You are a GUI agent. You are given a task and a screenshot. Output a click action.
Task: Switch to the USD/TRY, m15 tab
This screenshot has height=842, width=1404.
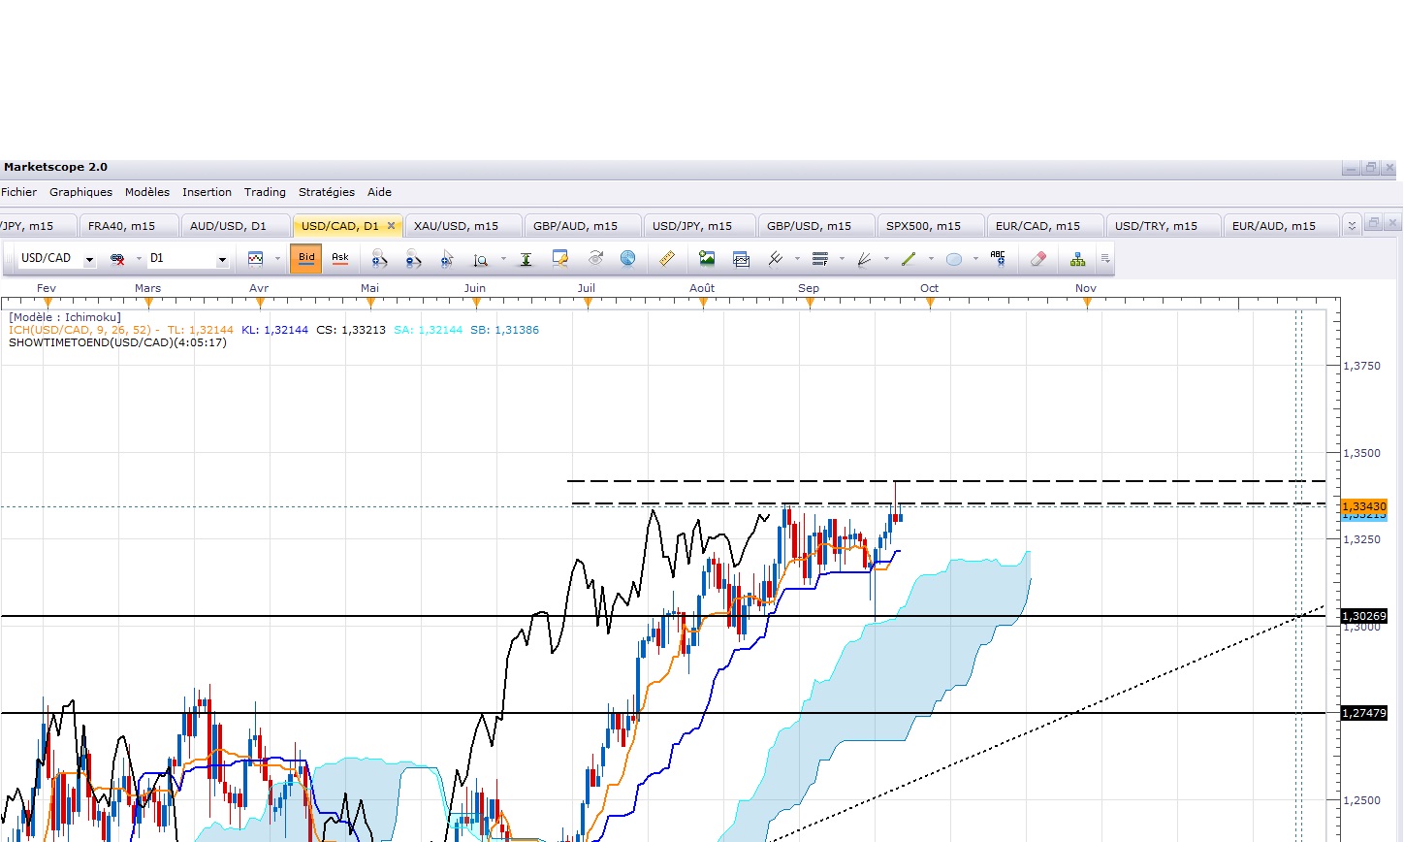pos(1163,226)
